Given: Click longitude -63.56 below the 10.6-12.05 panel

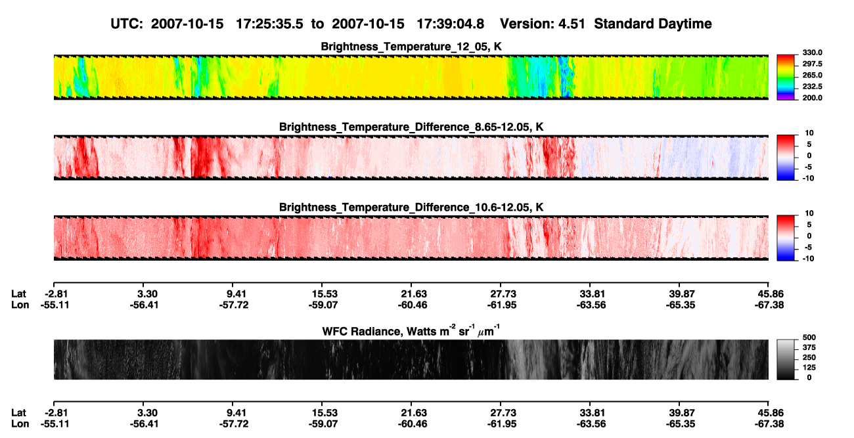Looking at the screenshot, I should [592, 305].
